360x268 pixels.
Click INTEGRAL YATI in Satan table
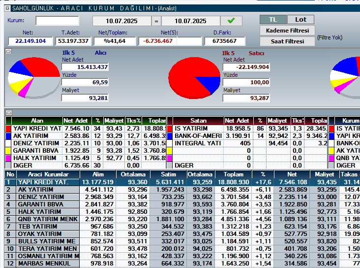(197, 143)
